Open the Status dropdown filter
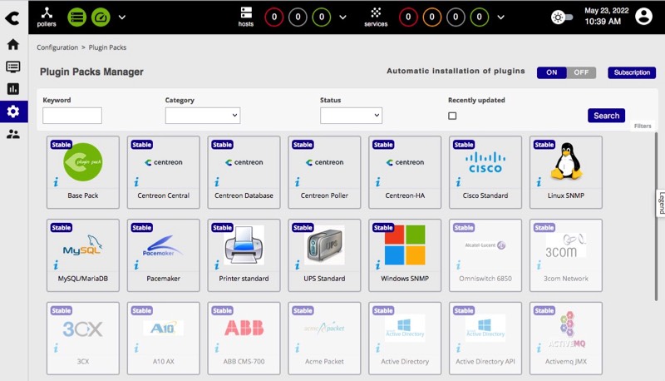The height and width of the screenshot is (381, 665). coord(351,116)
